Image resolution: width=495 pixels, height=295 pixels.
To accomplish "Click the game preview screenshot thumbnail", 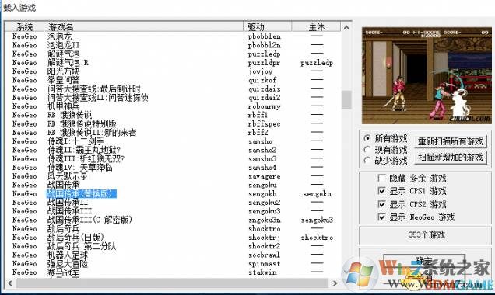I will [427, 76].
